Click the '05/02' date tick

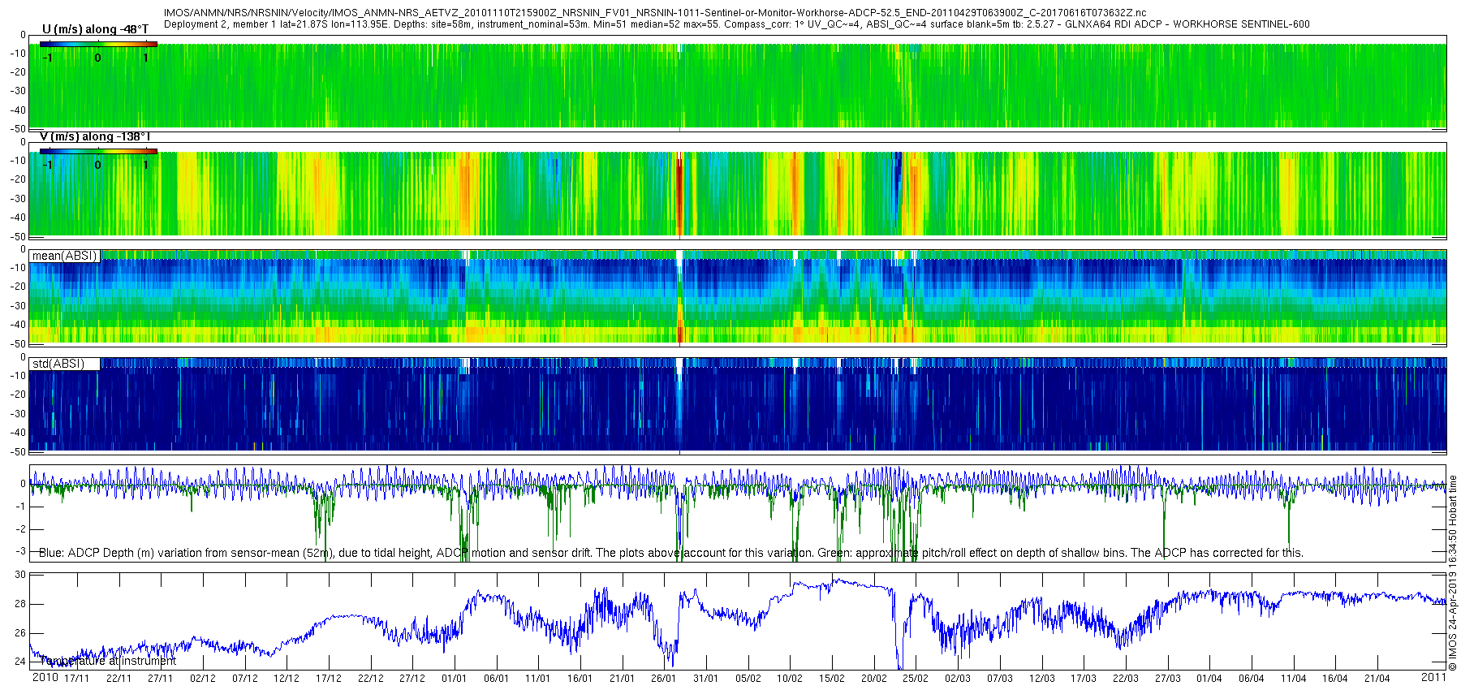click(x=748, y=679)
